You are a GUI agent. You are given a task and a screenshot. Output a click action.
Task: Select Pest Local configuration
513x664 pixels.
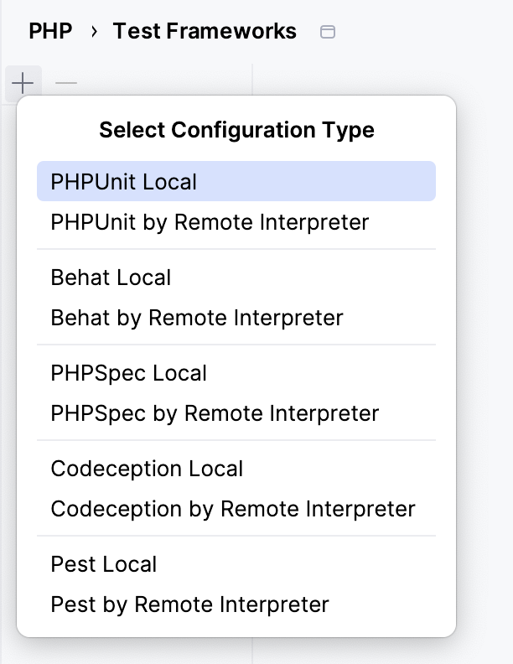click(x=104, y=564)
